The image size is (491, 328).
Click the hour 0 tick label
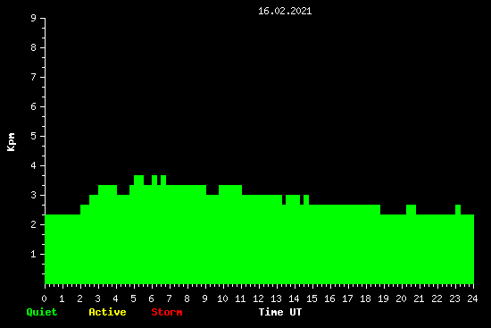tap(44, 299)
